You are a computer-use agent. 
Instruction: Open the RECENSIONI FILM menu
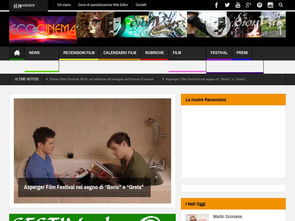pos(79,53)
